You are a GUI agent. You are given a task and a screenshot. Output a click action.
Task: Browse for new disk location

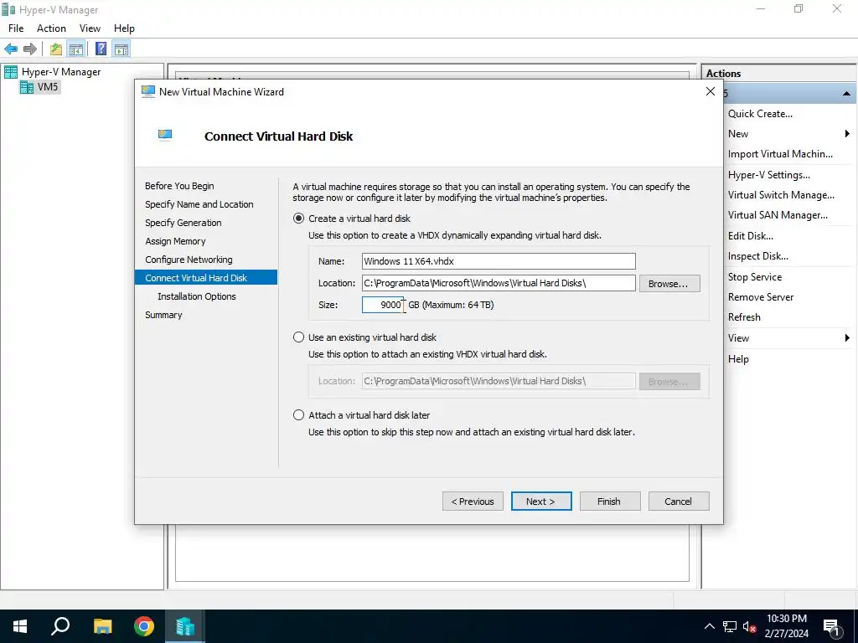coord(669,284)
